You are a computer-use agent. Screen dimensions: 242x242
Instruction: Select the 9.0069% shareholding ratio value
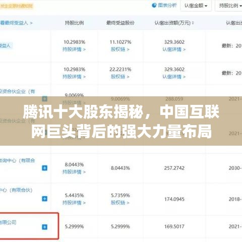pyautogui.click(x=74, y=95)
